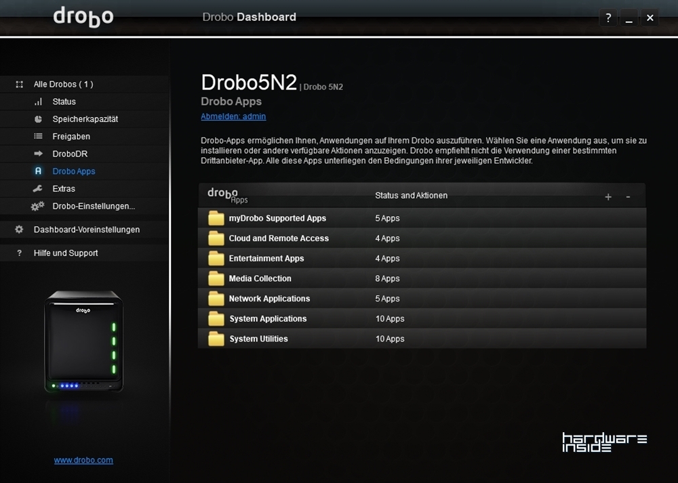Click the '8 Apps' count for Media Collection
This screenshot has width=678, height=483.
click(387, 278)
